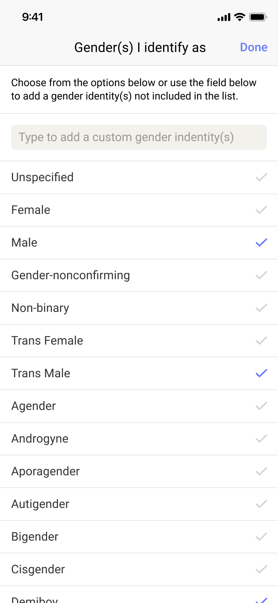278x603 pixels.
Task: Select the Female checkmark
Action: click(x=261, y=210)
